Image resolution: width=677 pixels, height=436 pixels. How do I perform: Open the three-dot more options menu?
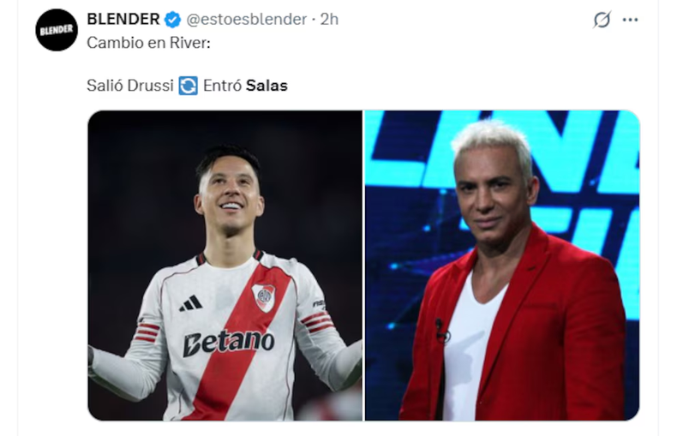click(x=630, y=20)
